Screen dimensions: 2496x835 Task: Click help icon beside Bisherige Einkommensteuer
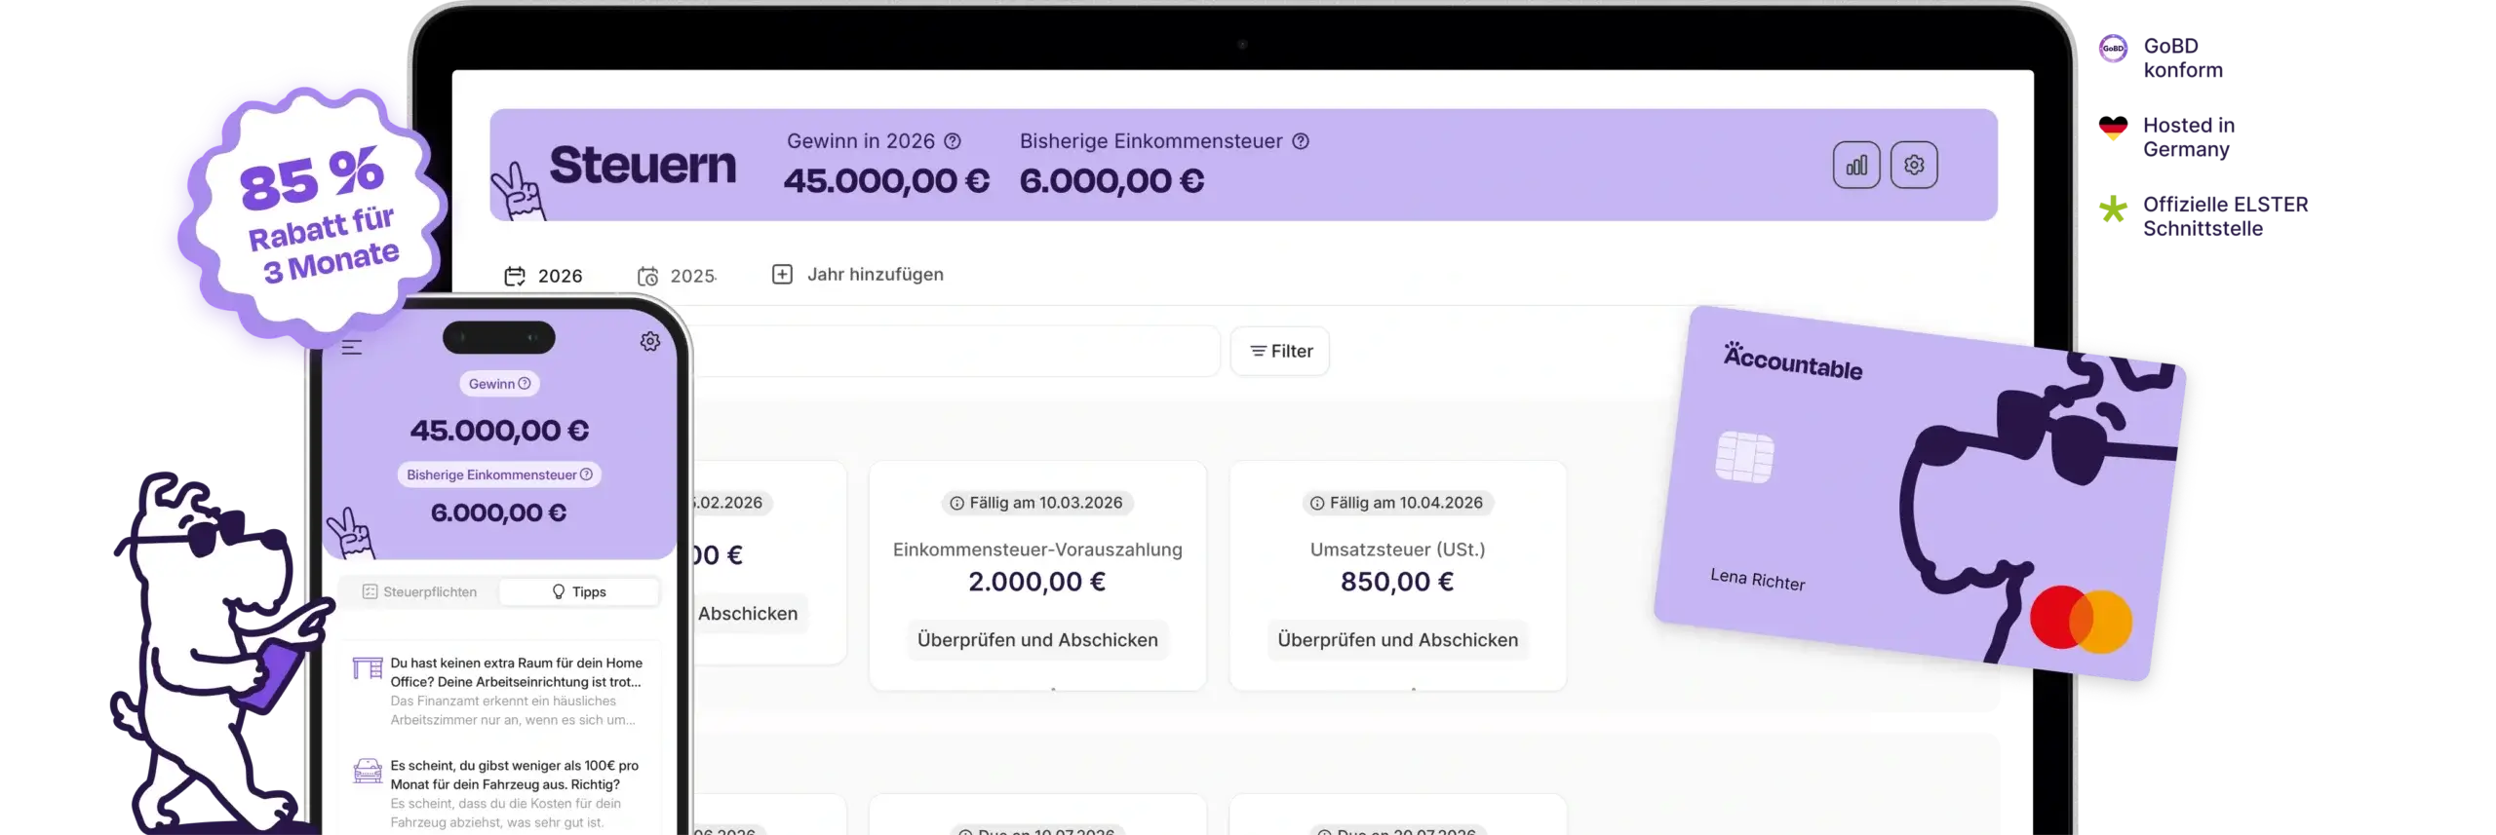coord(1300,141)
